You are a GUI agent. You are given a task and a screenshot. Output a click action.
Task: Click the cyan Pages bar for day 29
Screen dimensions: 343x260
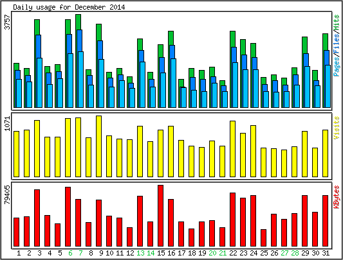pos(307,87)
